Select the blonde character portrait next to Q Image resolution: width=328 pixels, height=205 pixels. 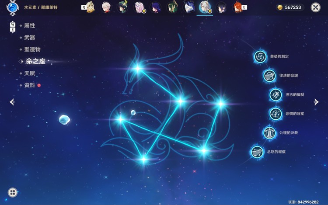click(x=91, y=7)
